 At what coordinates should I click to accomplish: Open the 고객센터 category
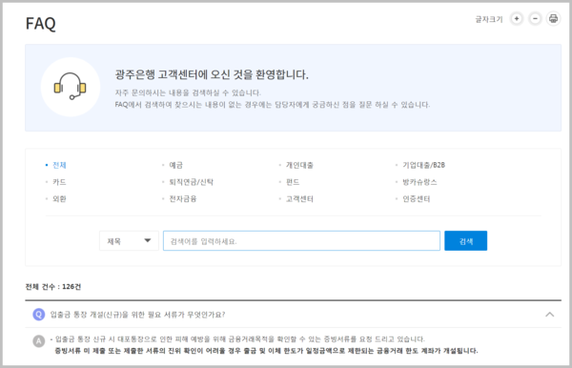[x=299, y=198]
